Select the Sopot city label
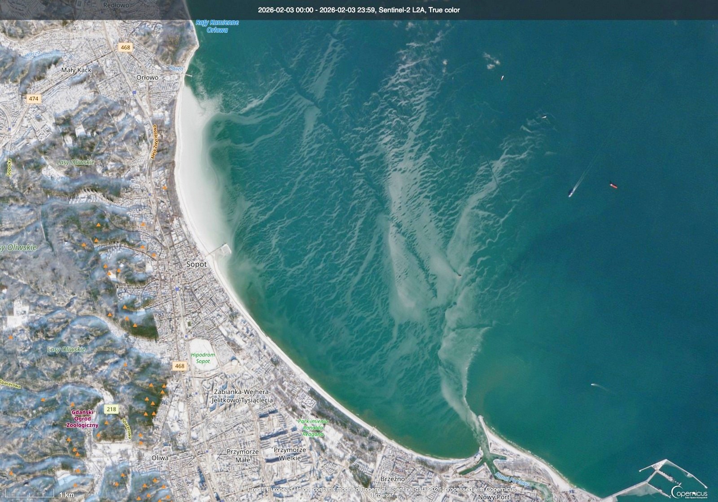The image size is (718, 502). (x=197, y=264)
